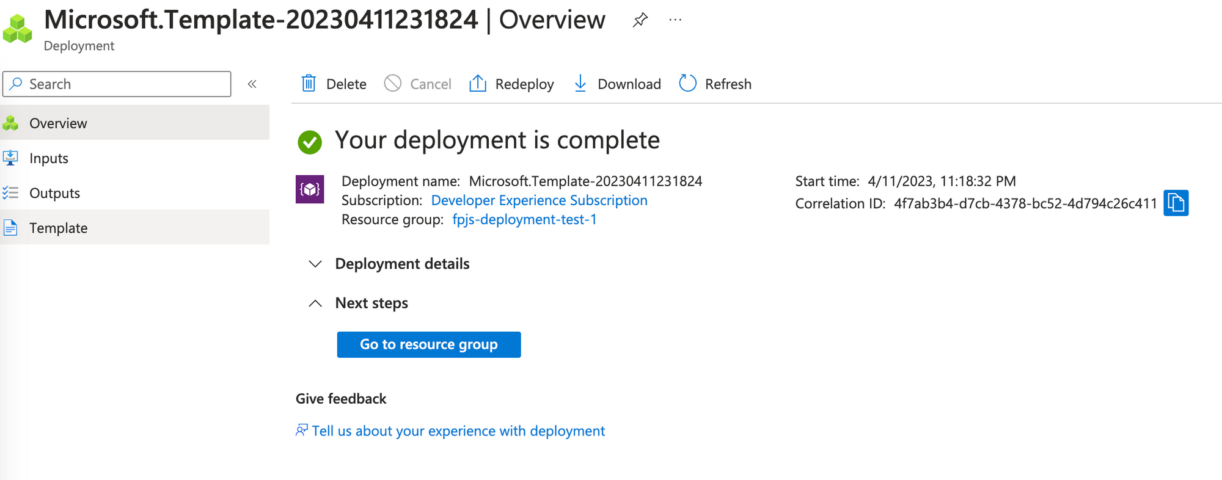Click the Download arrow icon
Viewport: 1222px width, 480px height.
click(x=580, y=83)
